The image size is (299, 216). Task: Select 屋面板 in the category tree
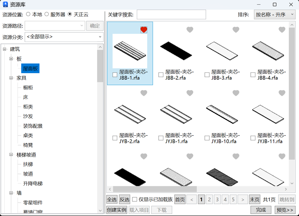30,69
